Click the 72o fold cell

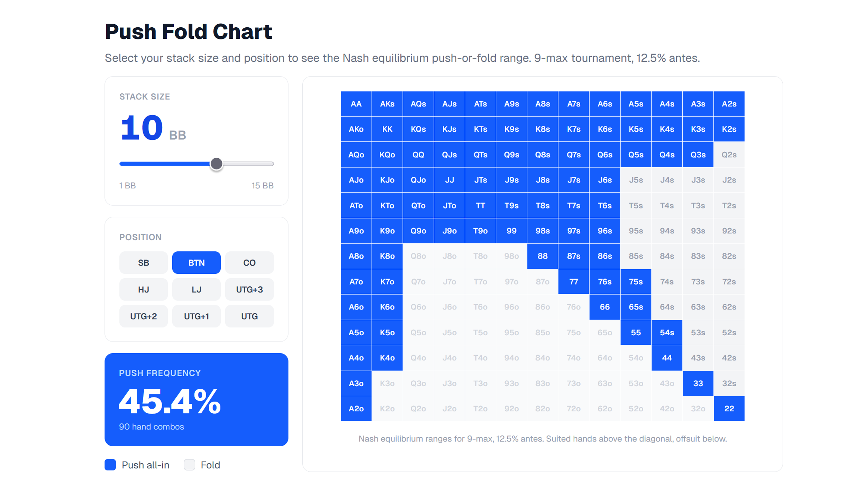click(x=573, y=409)
